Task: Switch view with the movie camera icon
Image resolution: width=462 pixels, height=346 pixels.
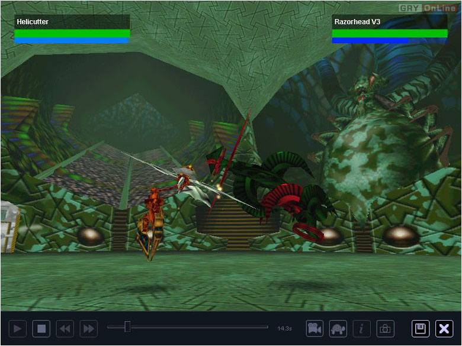Action: click(315, 329)
